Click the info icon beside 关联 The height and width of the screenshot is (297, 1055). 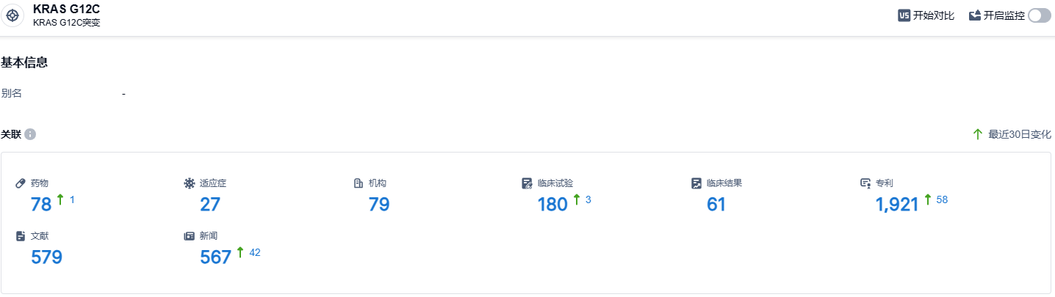pyautogui.click(x=30, y=134)
